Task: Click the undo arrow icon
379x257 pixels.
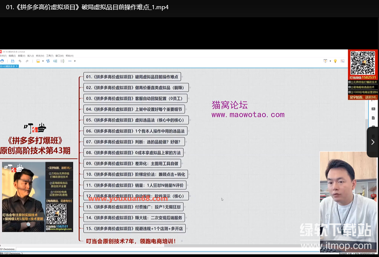Action: coord(20,61)
